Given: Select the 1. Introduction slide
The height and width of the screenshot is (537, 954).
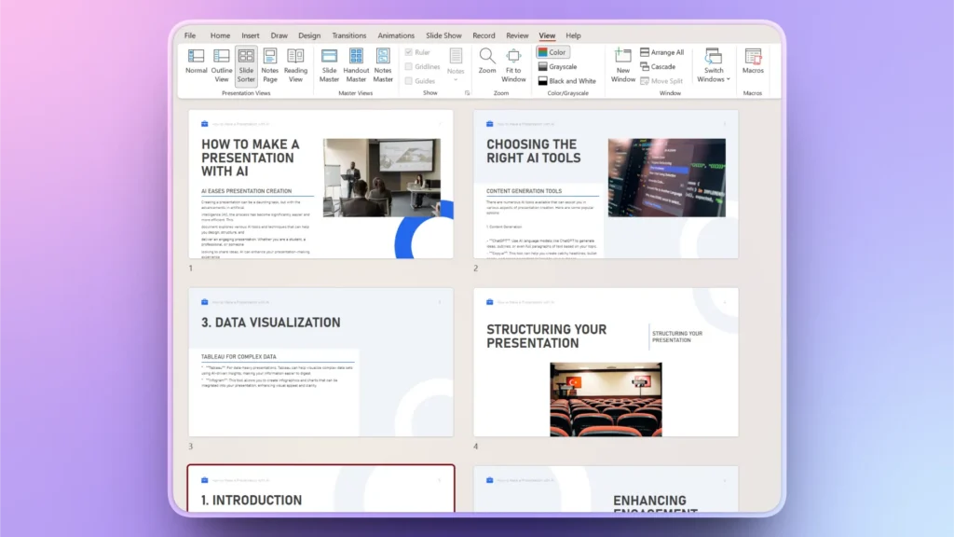Looking at the screenshot, I should 320,489.
